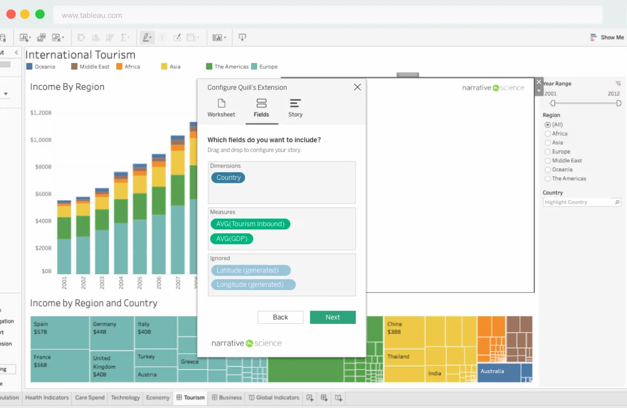Open the Highlight pen dropdown arrow
Image resolution: width=627 pixels, height=408 pixels.
click(151, 38)
